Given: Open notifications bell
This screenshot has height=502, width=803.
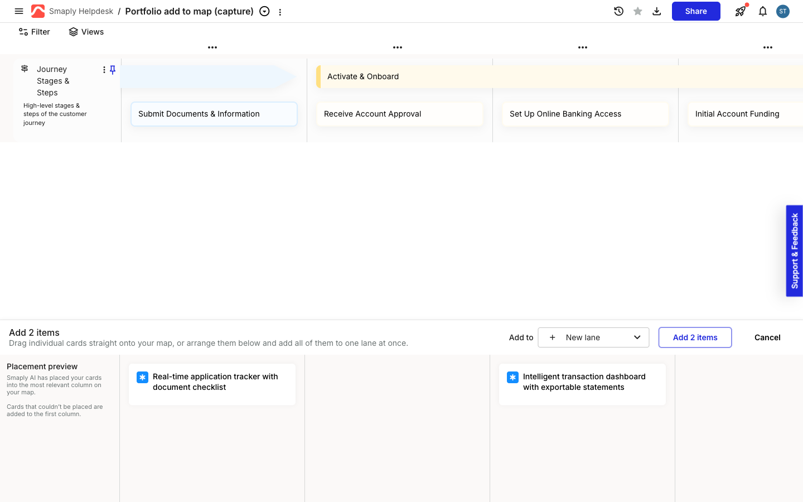Looking at the screenshot, I should pos(762,11).
